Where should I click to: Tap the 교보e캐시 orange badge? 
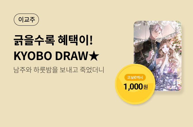point(135,77)
